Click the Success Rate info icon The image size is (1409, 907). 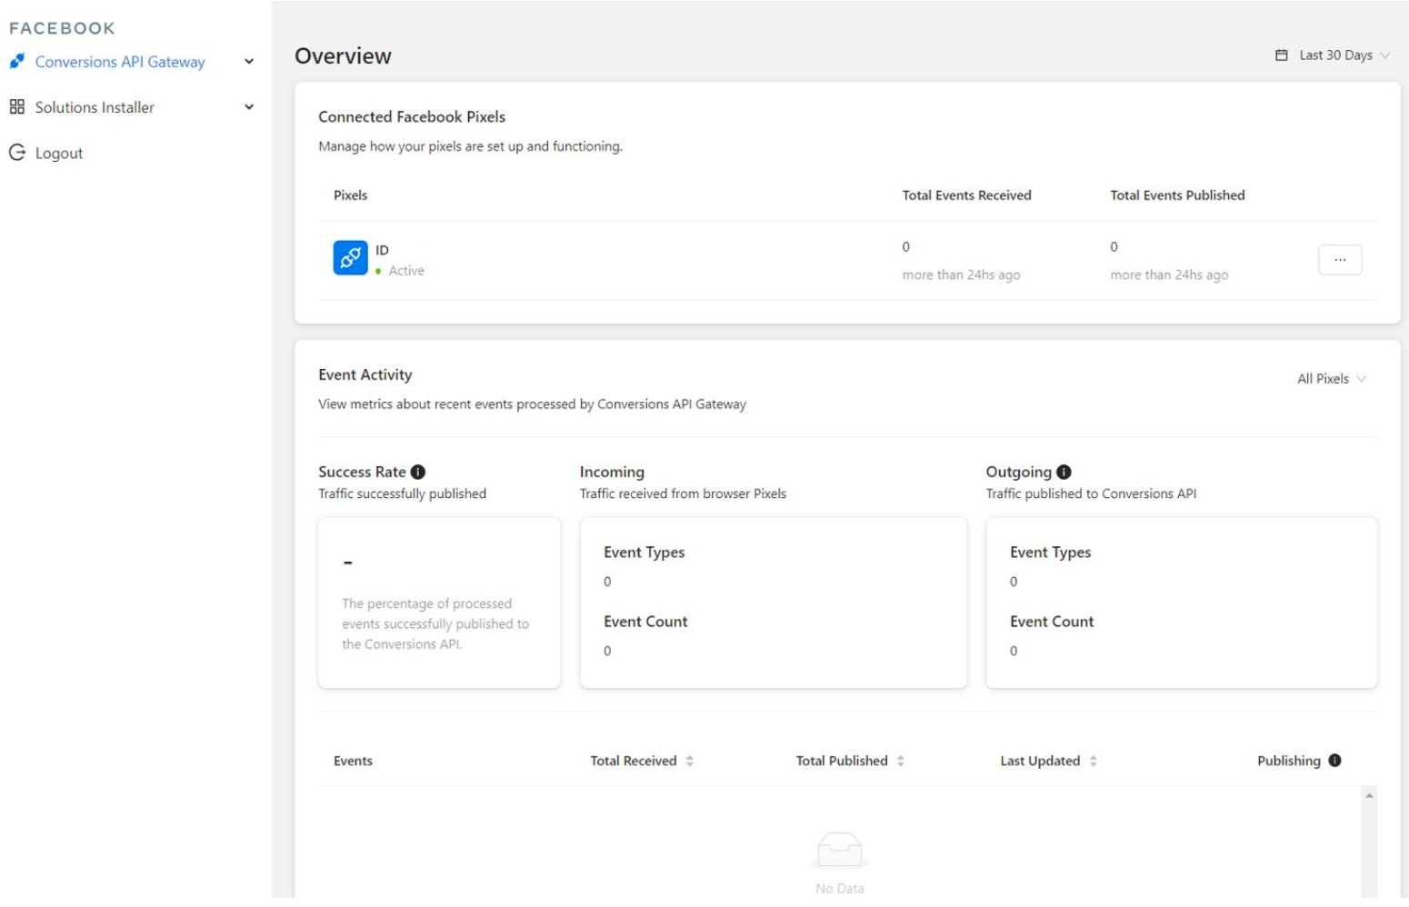418,472
